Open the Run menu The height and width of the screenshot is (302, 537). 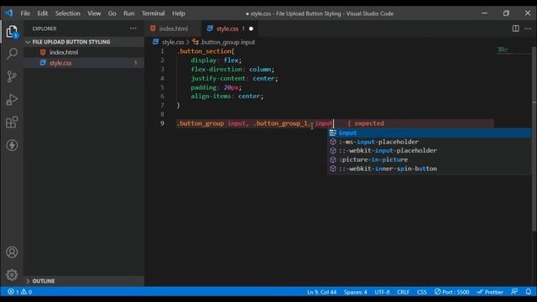(x=128, y=13)
